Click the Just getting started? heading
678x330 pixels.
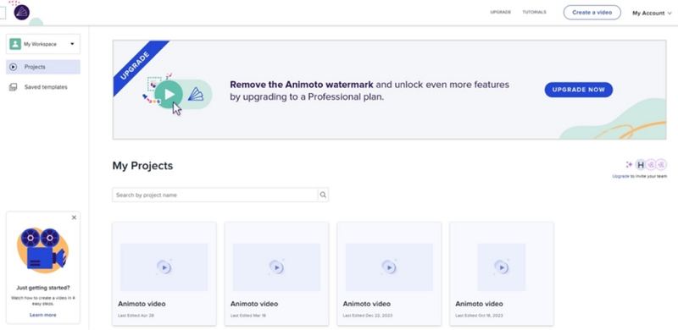pos(43,288)
